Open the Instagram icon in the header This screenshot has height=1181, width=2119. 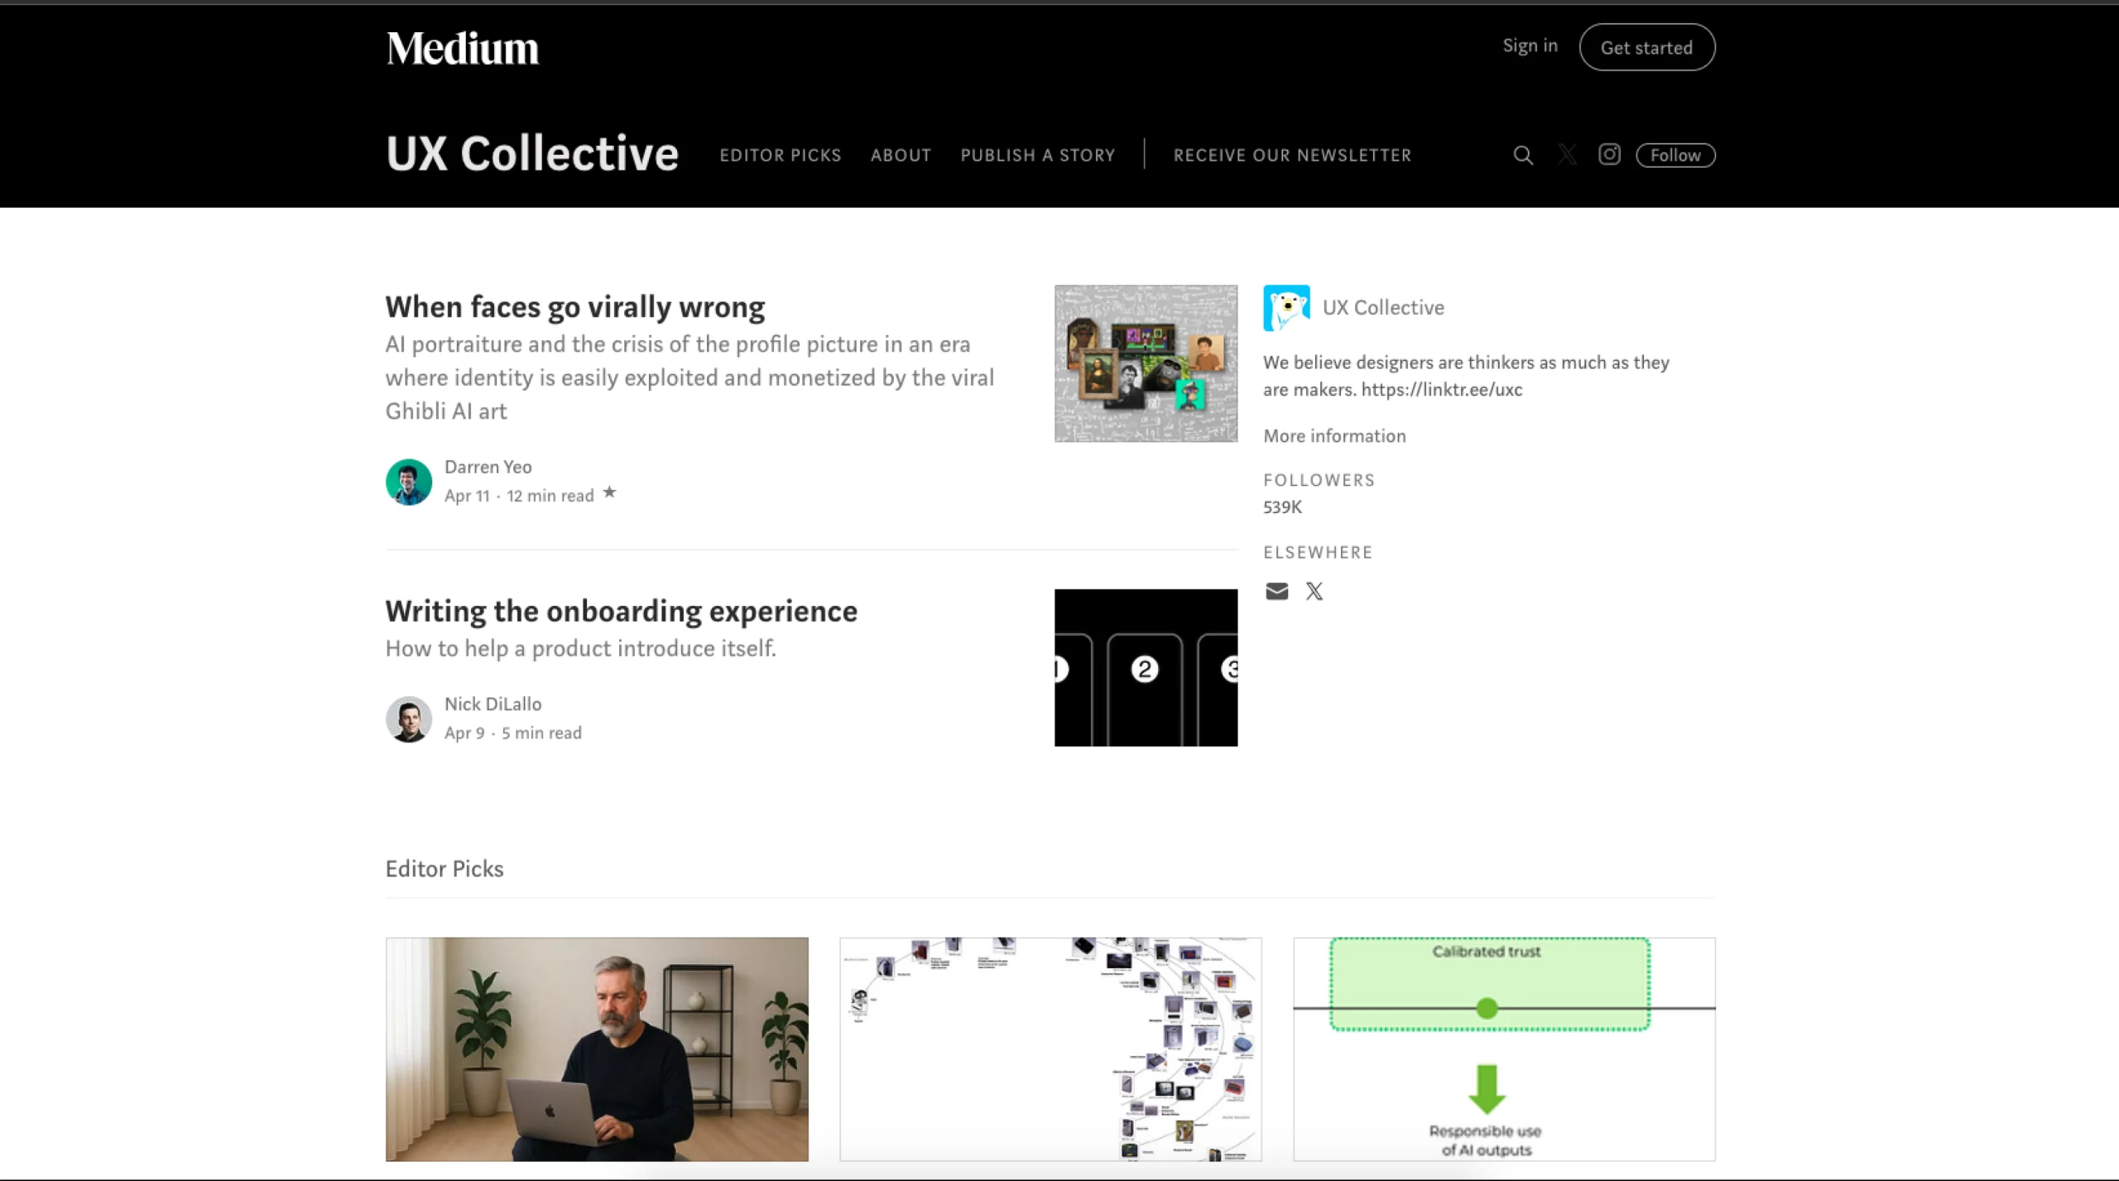pos(1609,155)
